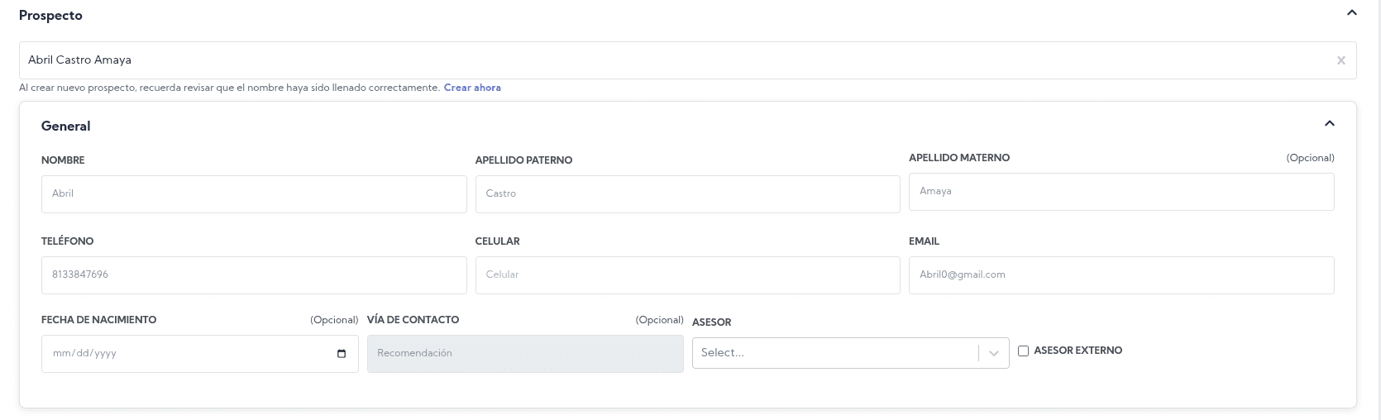The image size is (1381, 420).
Task: Click the Prospecto section title
Action: pyautogui.click(x=50, y=16)
